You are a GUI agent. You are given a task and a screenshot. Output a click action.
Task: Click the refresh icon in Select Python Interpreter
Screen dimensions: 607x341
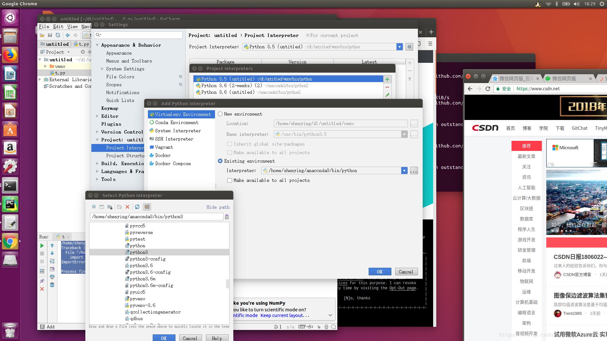(137, 207)
